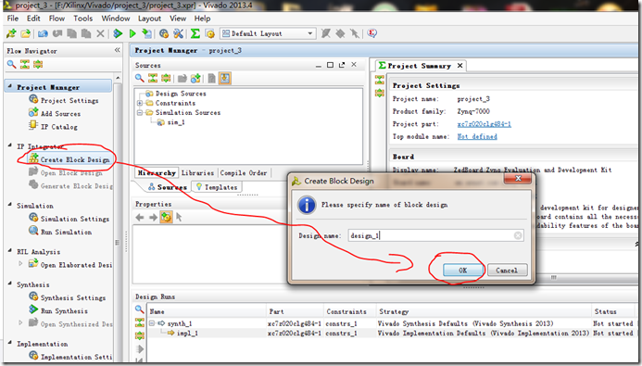Screen dimensions: 642x366
Task: Click the Run Synthesis icon in top toolbar
Action: [x=118, y=33]
